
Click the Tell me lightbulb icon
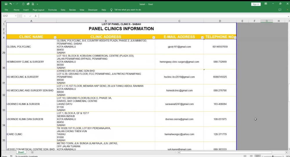tap(111, 10)
